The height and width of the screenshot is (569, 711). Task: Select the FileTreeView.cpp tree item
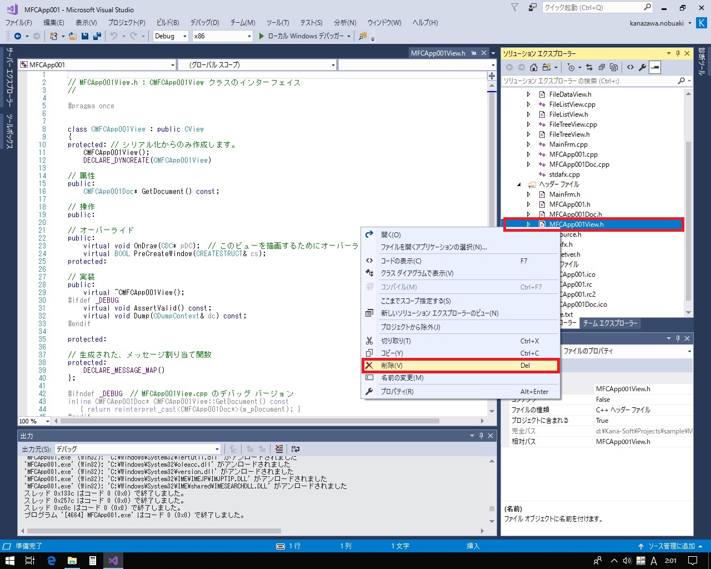[x=573, y=124]
